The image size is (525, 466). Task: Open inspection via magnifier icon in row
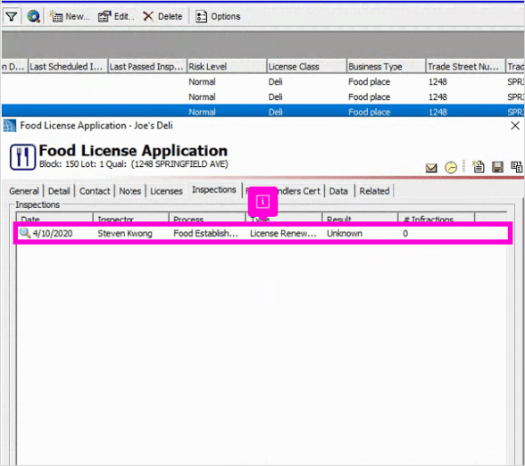(25, 233)
